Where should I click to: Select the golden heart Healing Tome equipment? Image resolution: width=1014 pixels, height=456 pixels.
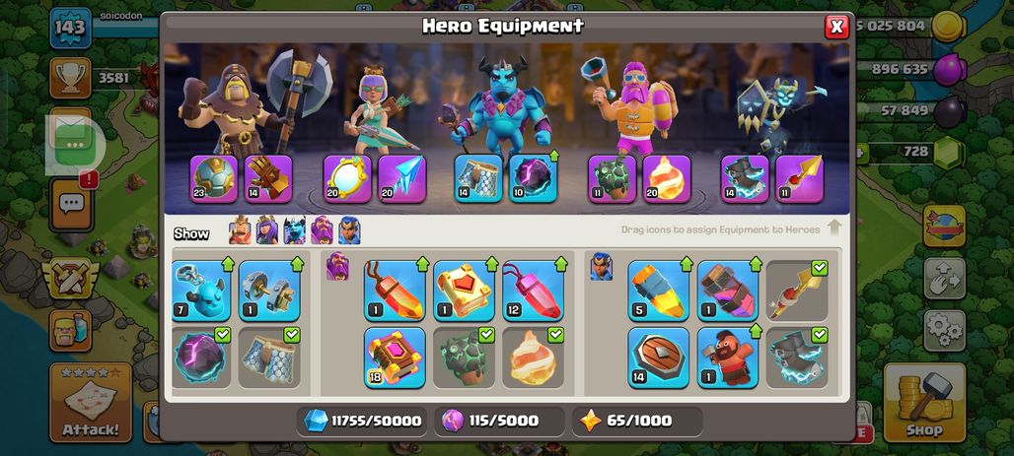pyautogui.click(x=464, y=291)
